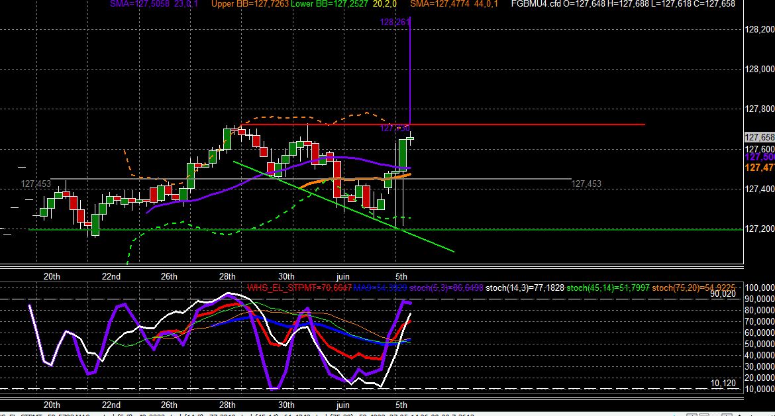This screenshot has height=416, width=775.
Task: Select the green horizontal 127,200 support line
Action: [386, 229]
